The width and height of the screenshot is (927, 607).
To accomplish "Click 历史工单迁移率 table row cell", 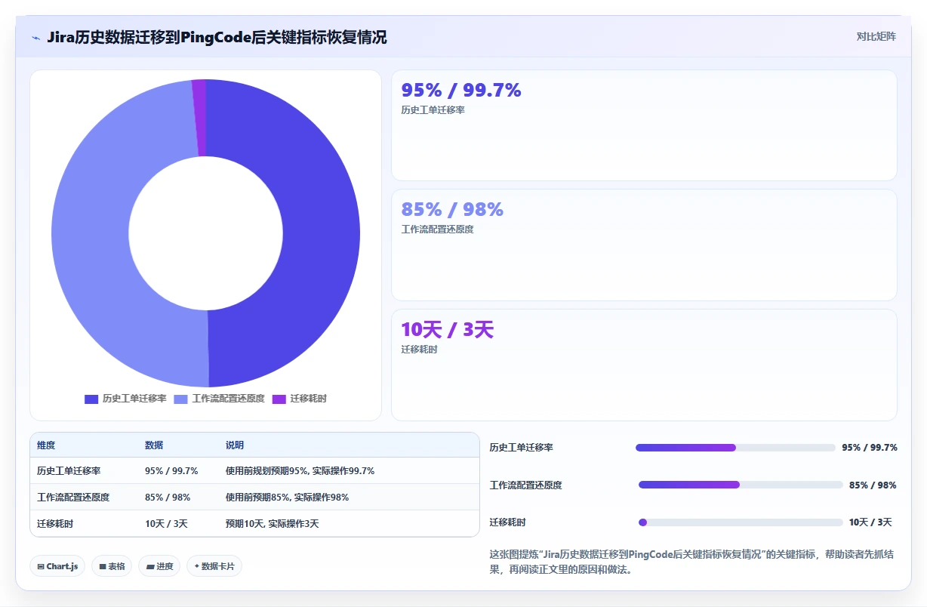I will (x=69, y=470).
